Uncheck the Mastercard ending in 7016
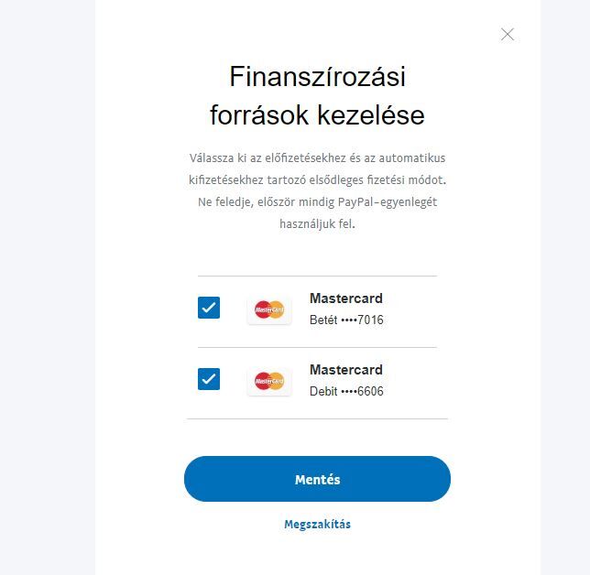590x575 pixels. 209,308
